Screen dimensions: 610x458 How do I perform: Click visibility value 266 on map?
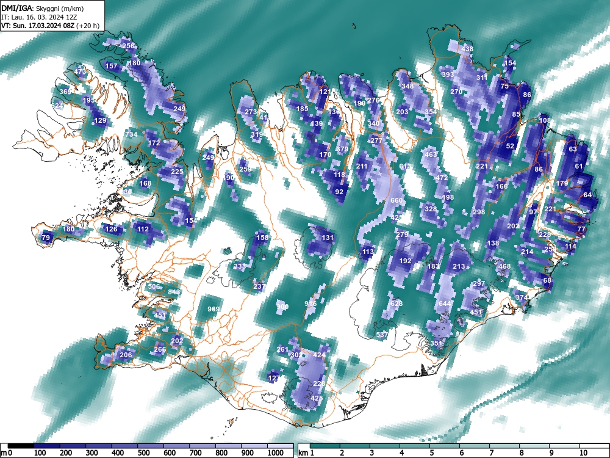160,349
